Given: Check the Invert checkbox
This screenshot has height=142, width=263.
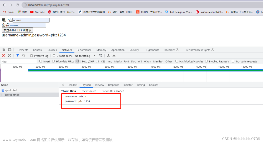Looking at the screenshot, I should (x=41, y=61).
